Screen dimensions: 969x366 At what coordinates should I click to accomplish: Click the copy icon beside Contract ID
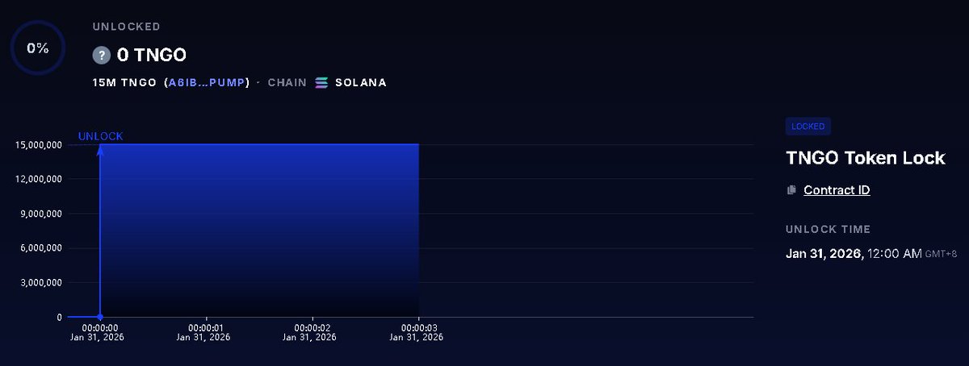click(x=791, y=190)
